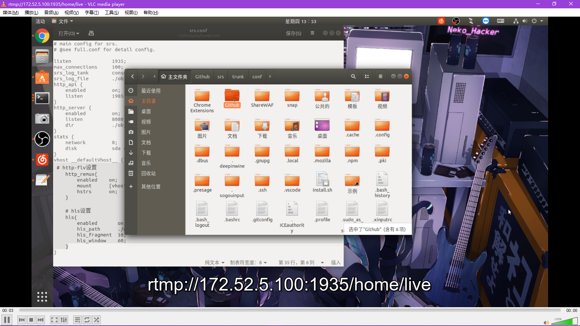
Task: Open the 播放(L) menu
Action: [x=31, y=13]
